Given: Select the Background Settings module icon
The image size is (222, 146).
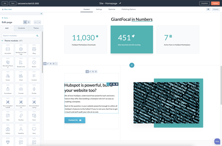Looking at the screenshot, I should [21, 50].
